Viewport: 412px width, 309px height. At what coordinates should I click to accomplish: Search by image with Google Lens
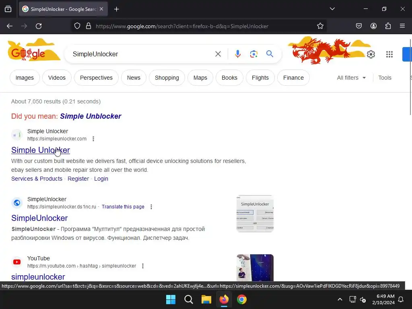pyautogui.click(x=253, y=54)
